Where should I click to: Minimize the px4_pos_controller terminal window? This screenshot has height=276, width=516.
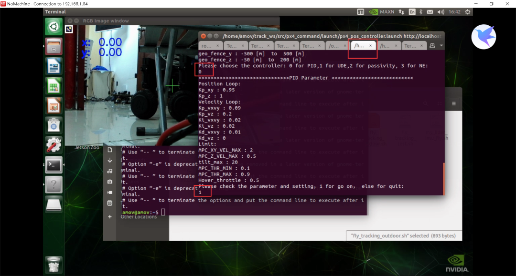click(210, 36)
